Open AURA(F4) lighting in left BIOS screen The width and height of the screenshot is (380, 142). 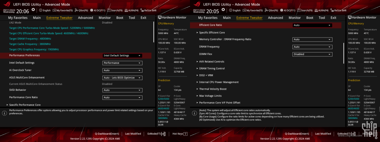pyautogui.click(x=131, y=11)
